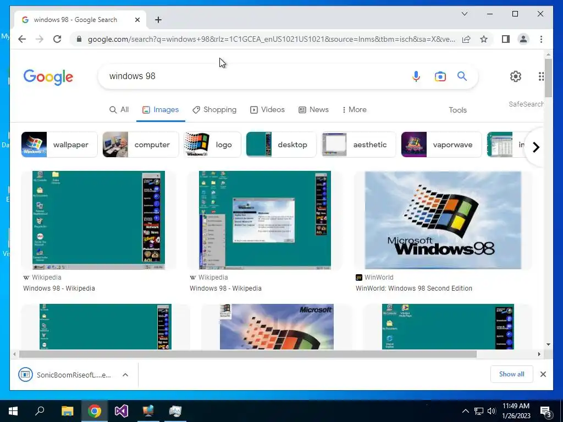
Task: Open the notification center icon
Action: click(x=546, y=412)
